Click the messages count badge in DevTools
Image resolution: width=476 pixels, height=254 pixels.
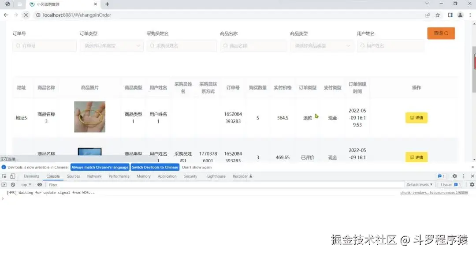point(441,176)
